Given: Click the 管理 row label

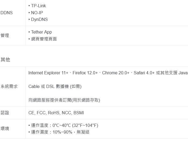Looking at the screenshot, I should (5, 35).
